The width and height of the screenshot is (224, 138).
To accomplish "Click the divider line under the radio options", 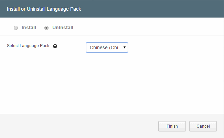I will (112, 35).
